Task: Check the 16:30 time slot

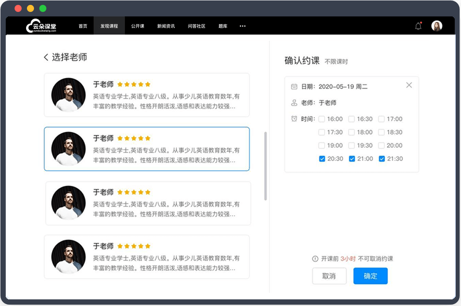Action: pyautogui.click(x=351, y=119)
